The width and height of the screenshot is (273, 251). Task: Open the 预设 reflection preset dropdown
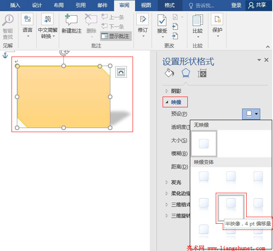coord(251,114)
